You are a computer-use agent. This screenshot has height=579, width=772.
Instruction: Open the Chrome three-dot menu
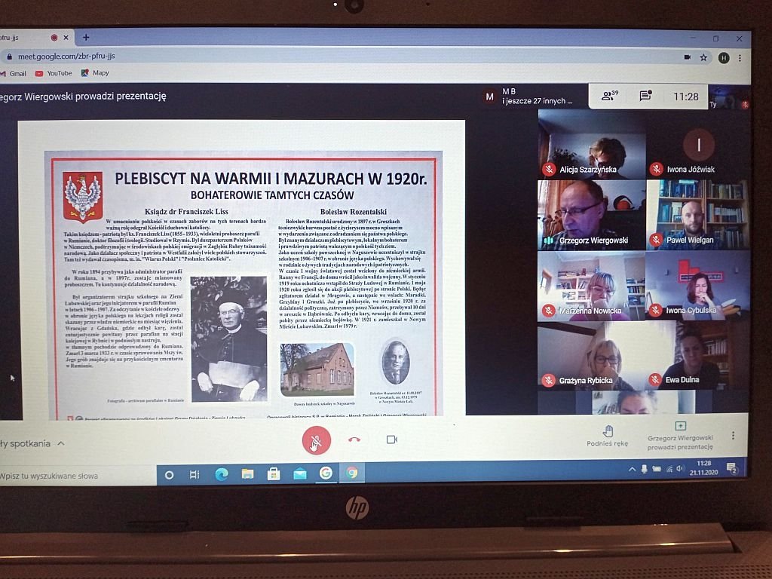(x=740, y=58)
